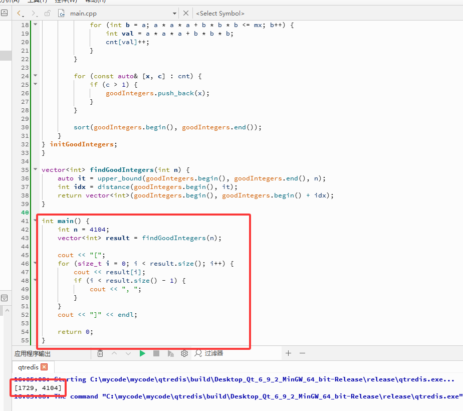Click the 过滤器 filter field
Image resolution: width=463 pixels, height=411 pixels.
(x=237, y=353)
